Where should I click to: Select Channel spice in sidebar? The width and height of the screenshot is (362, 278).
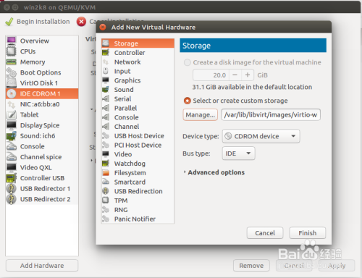[x=42, y=157]
